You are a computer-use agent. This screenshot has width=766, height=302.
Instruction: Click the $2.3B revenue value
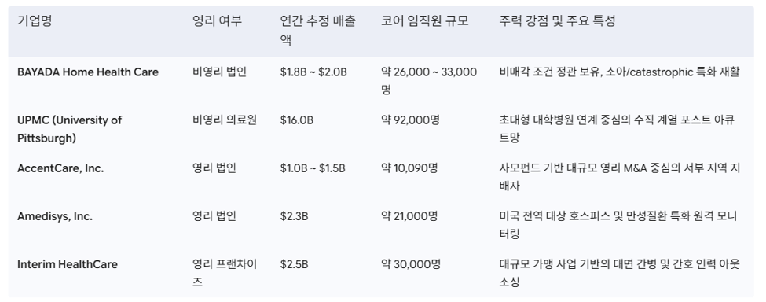(x=294, y=216)
